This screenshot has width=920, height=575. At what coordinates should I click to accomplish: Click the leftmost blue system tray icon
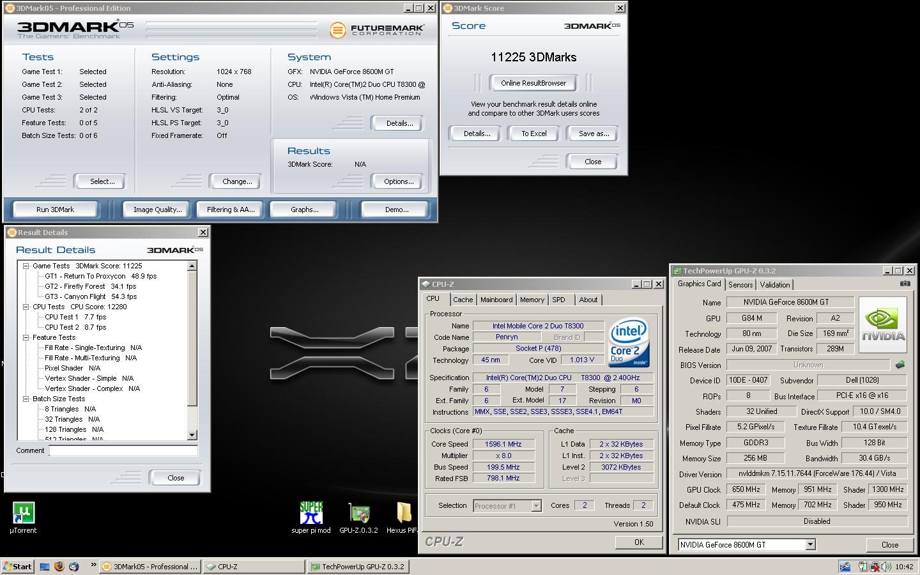(845, 567)
